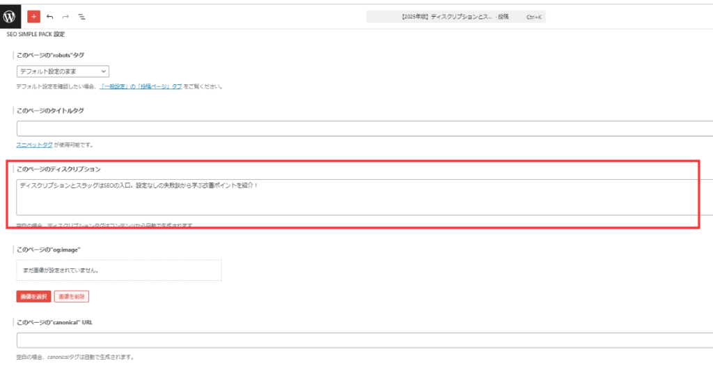Collapse the SEO SIMPLE PACK 設定 panel header
713x375 pixels.
point(36,34)
